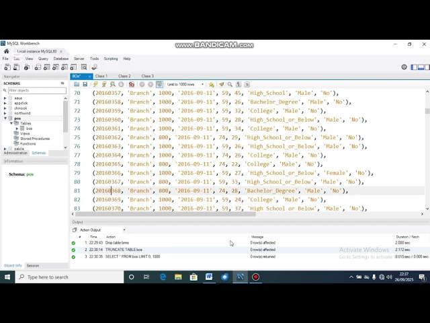Expand the chinook schema
The image size is (430, 323).
[x=5, y=108]
